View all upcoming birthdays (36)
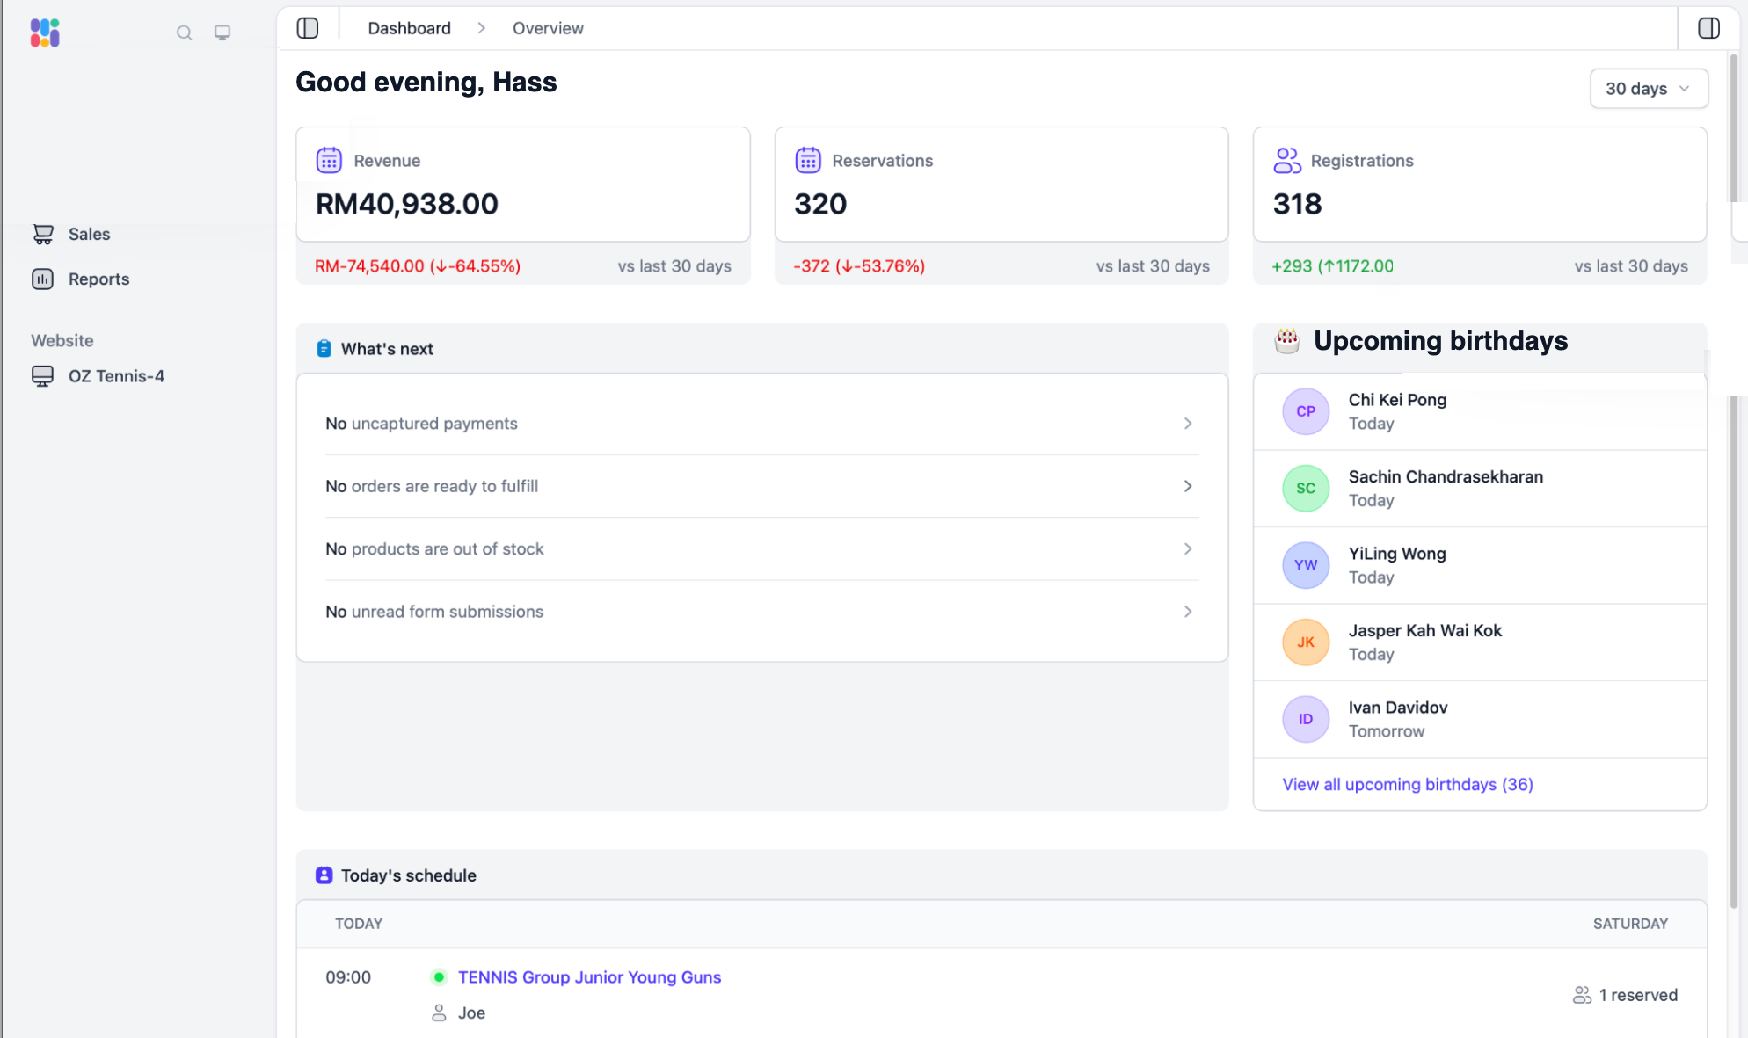The width and height of the screenshot is (1748, 1038). coord(1408,784)
